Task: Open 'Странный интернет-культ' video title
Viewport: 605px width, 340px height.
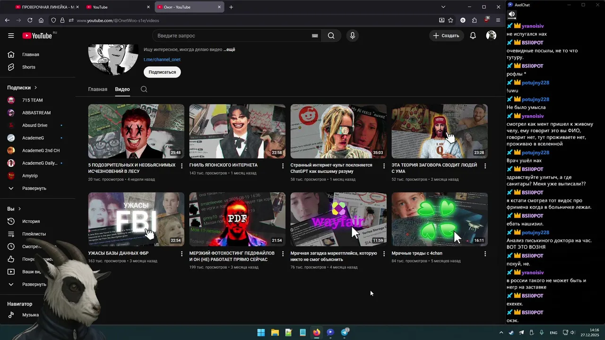Action: [x=331, y=169]
